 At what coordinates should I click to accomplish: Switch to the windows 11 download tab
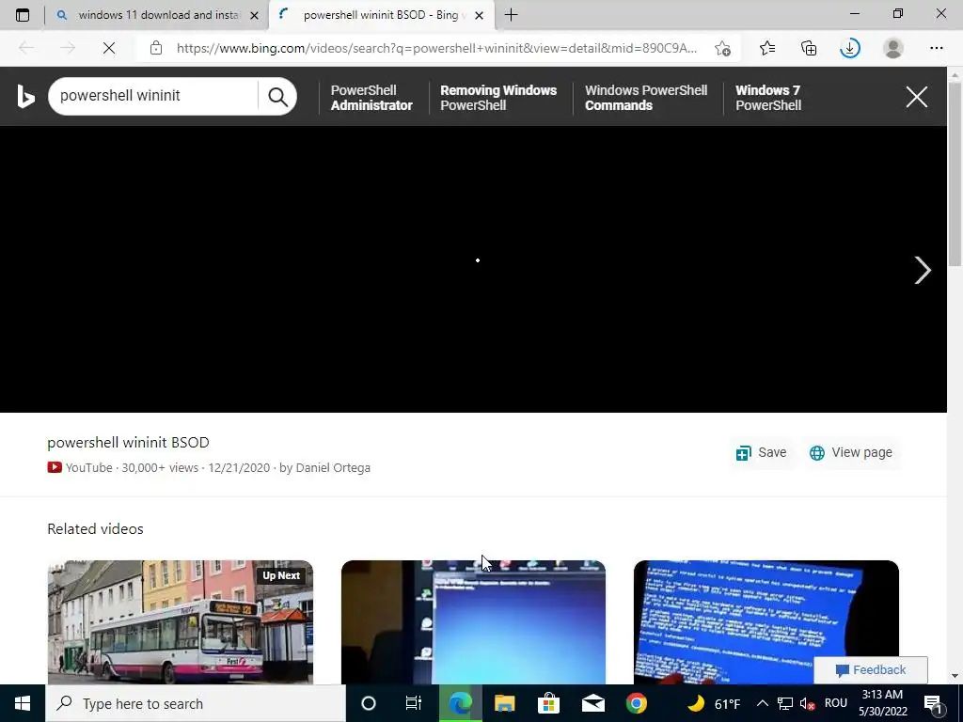pos(157,15)
